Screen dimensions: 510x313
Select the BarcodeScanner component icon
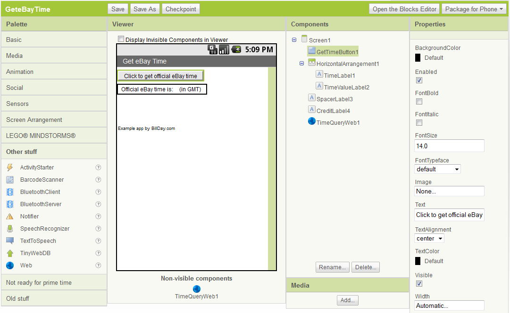pyautogui.click(x=10, y=180)
